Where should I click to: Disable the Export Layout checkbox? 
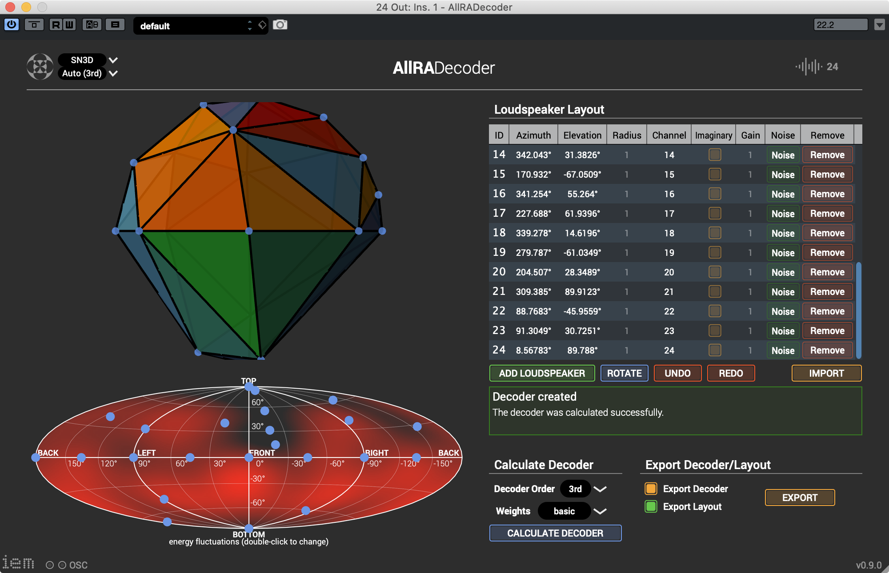pos(651,506)
